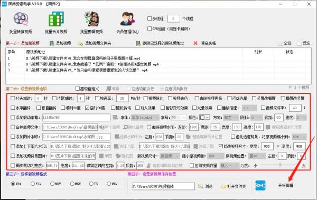Open 方向 direction dropdown
The height and width of the screenshot is (200, 317).
point(231,117)
